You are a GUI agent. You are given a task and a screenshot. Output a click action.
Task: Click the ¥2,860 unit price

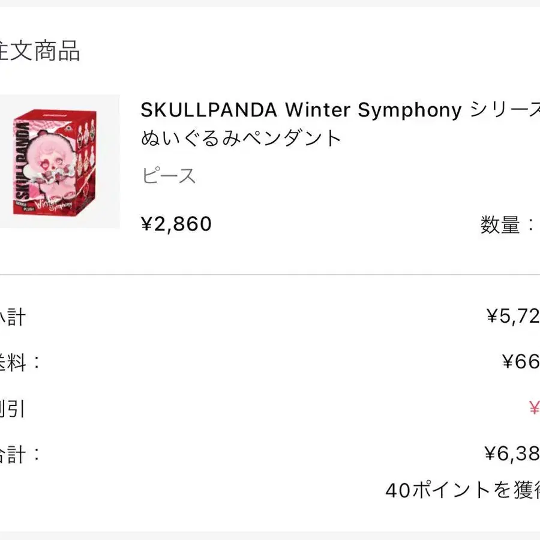176,224
